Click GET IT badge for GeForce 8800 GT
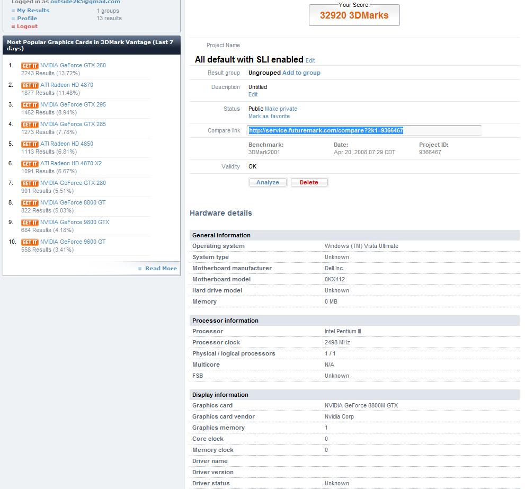Screen dimensions: 525x489 click(30, 202)
